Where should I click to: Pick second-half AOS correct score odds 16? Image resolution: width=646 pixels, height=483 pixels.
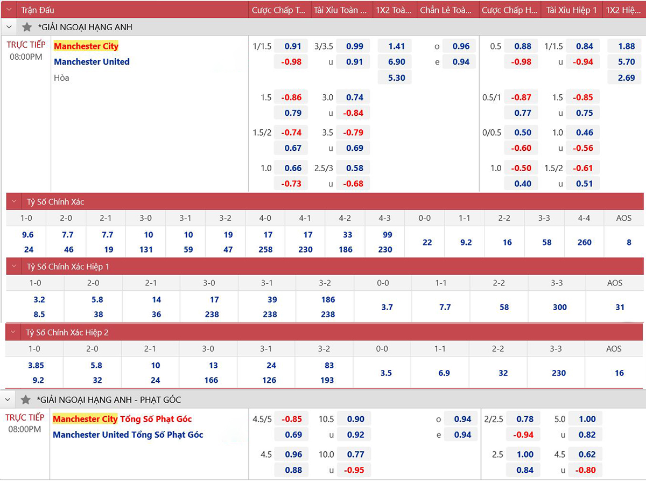[x=619, y=373]
